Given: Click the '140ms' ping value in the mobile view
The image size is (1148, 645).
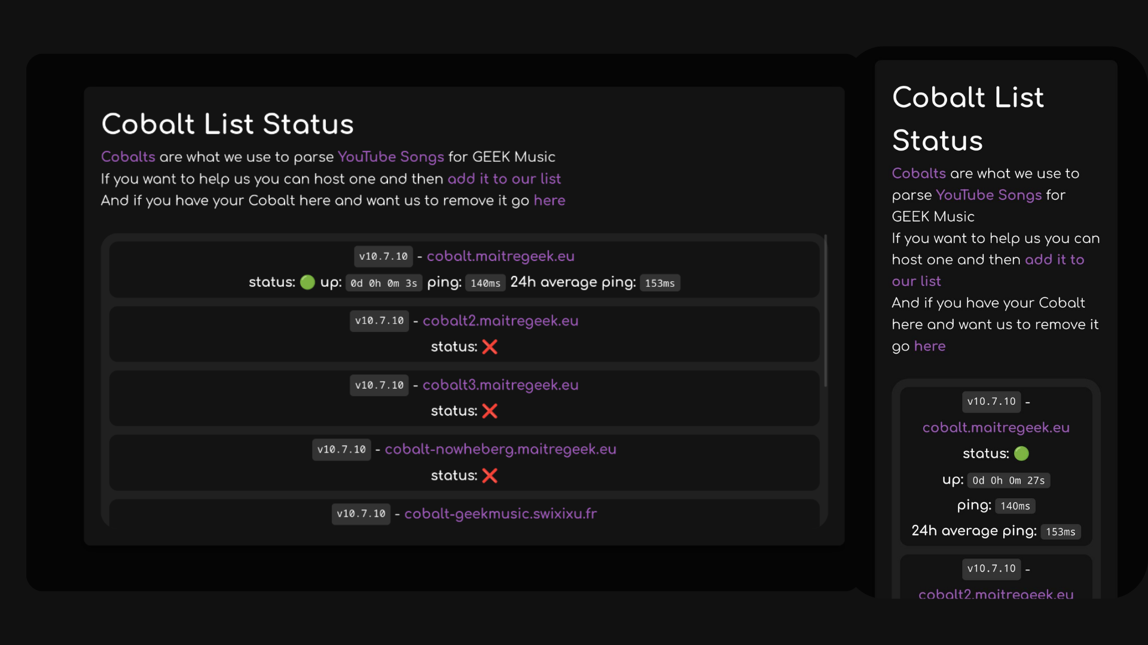Looking at the screenshot, I should pos(1015,506).
